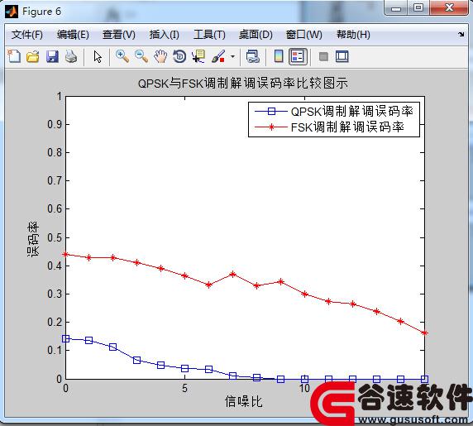Open the 工具(T) menu
Image resolution: width=473 pixels, height=426 pixels.
coord(209,35)
